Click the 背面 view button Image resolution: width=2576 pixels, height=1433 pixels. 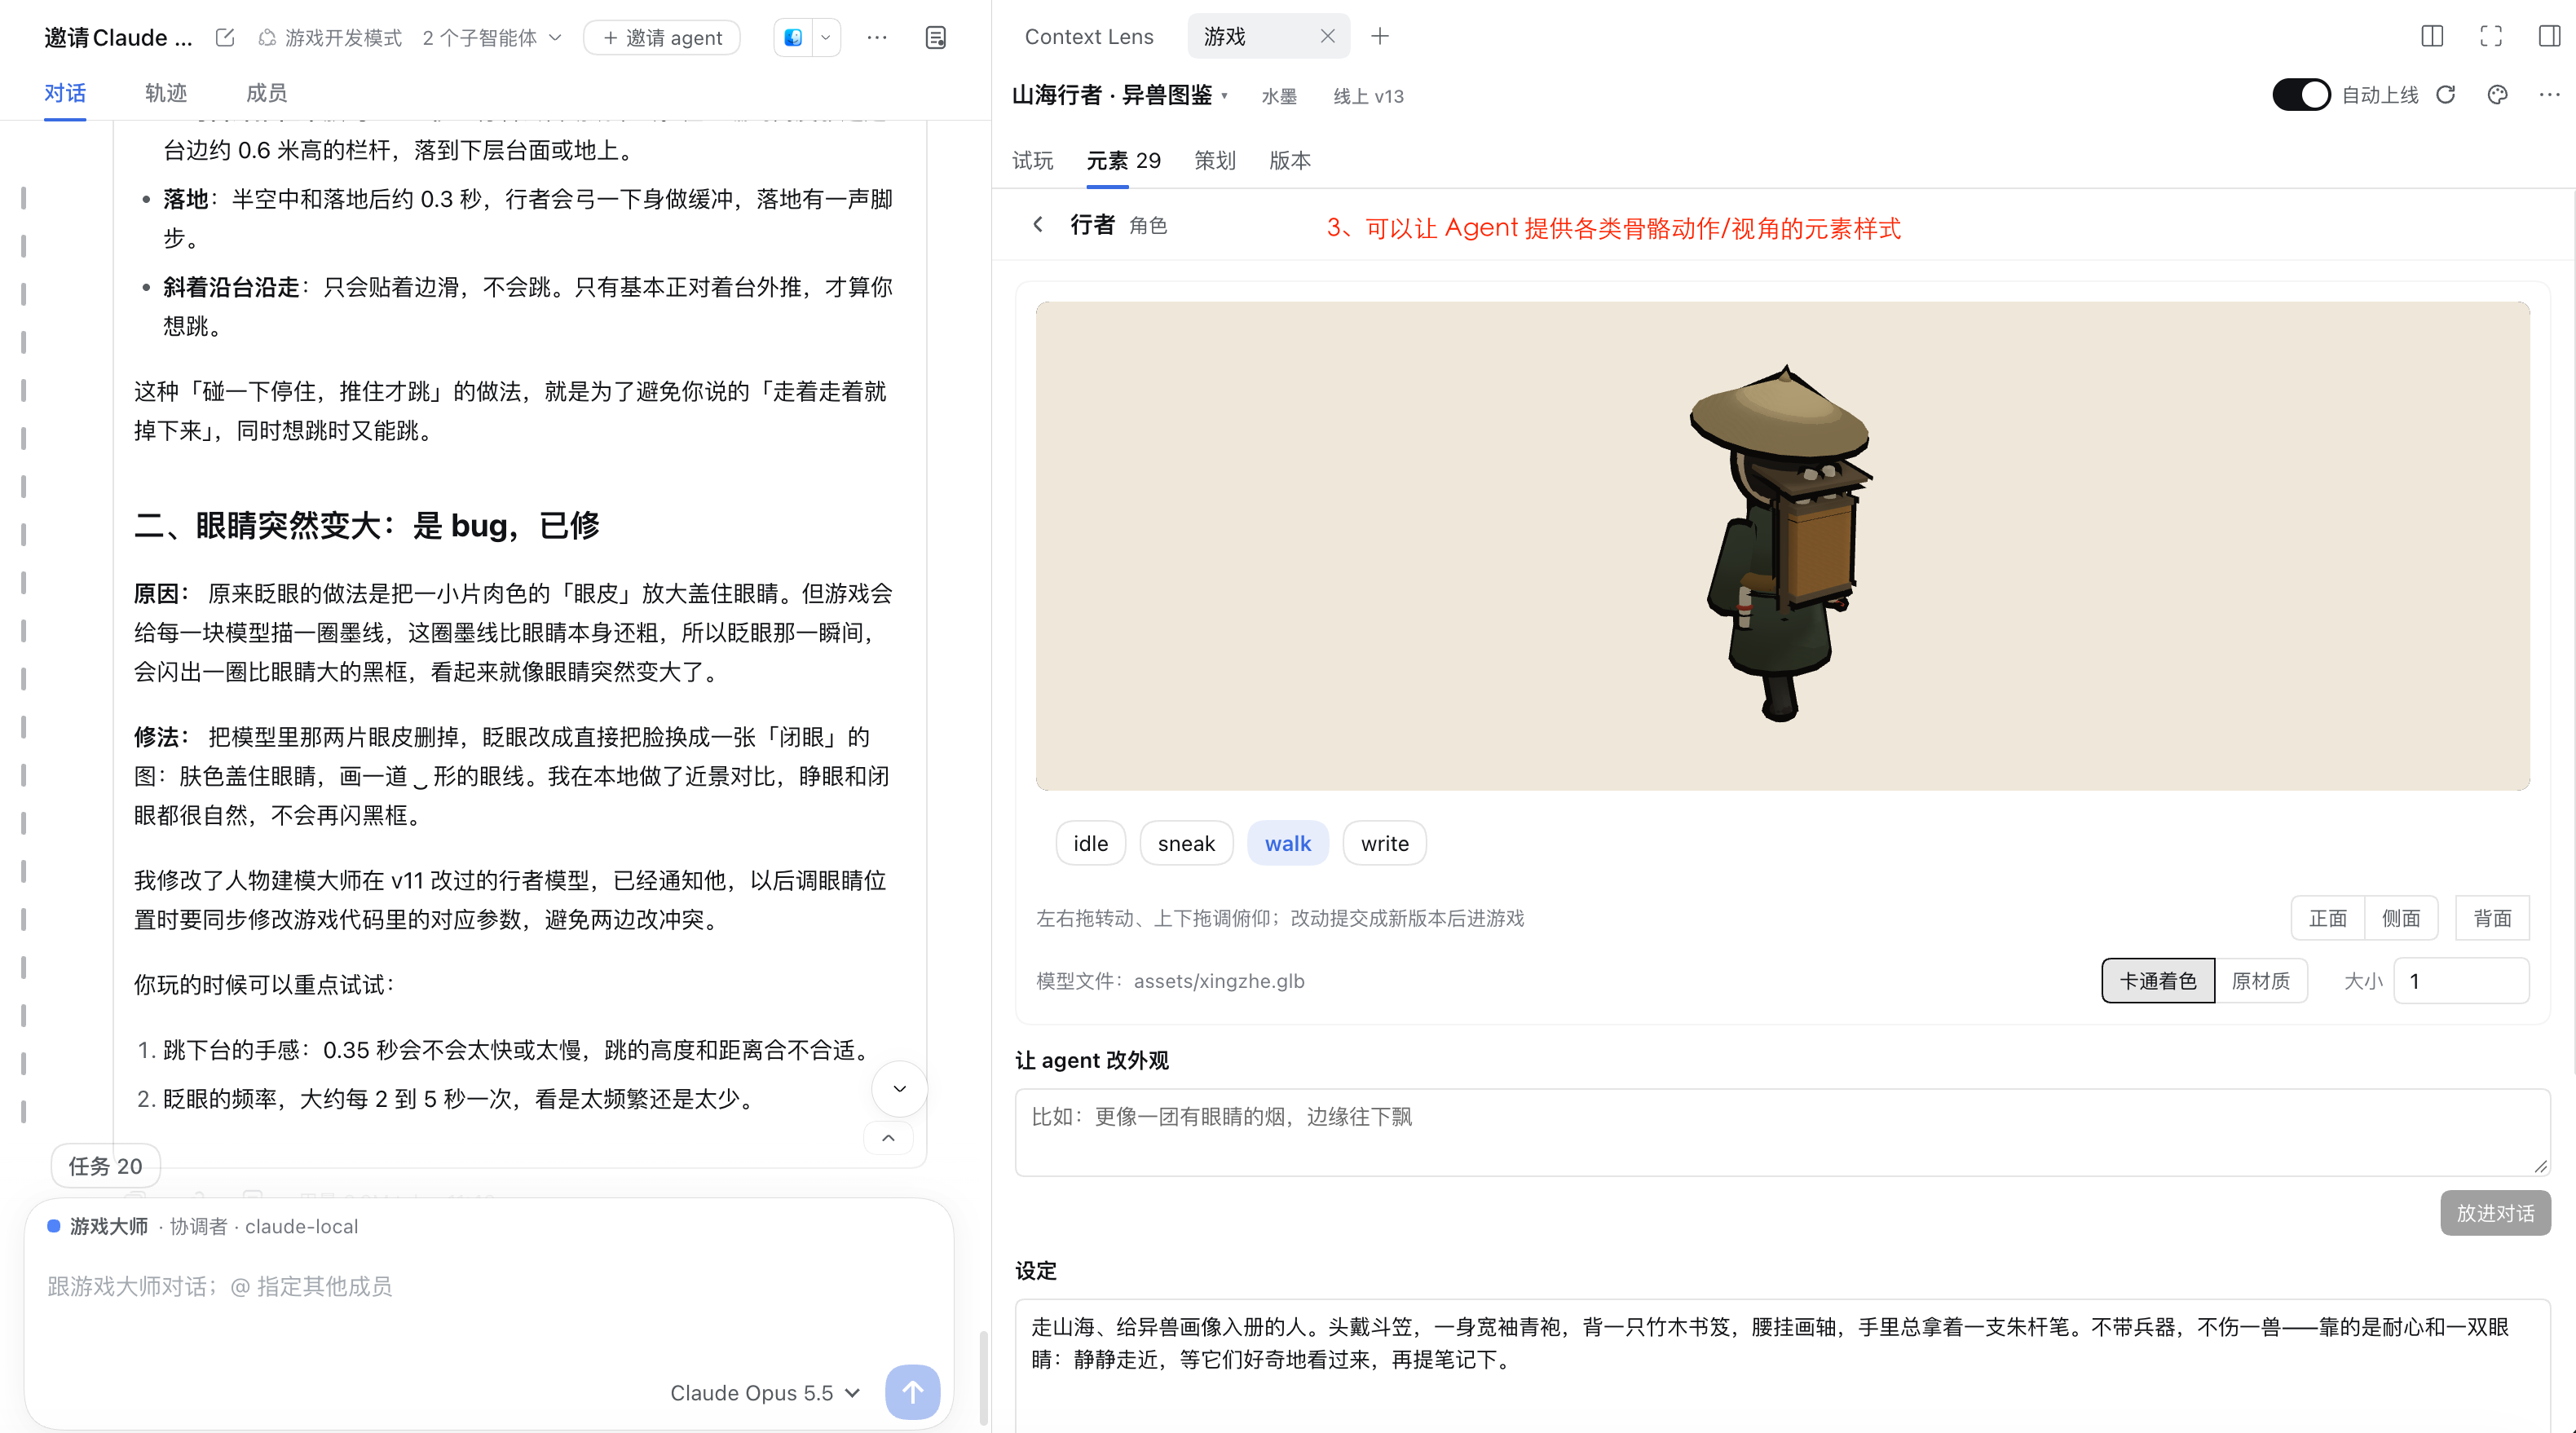coord(2492,918)
